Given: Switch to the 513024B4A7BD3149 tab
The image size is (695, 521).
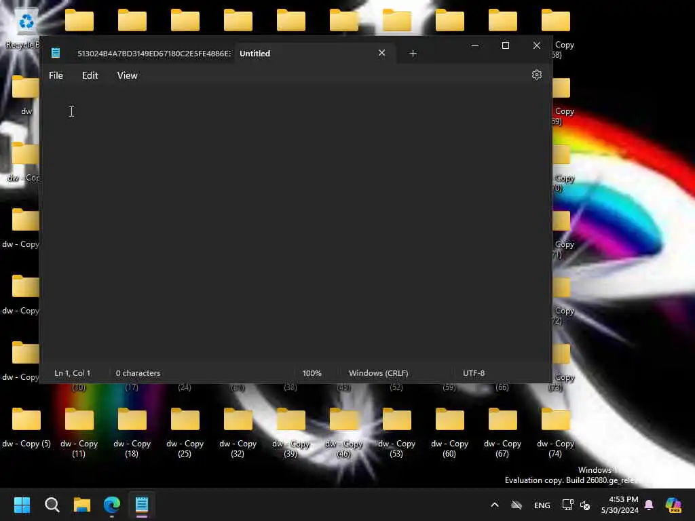Looking at the screenshot, I should [x=154, y=54].
